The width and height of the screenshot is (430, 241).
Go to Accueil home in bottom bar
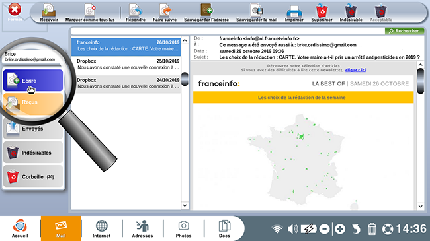click(20, 228)
